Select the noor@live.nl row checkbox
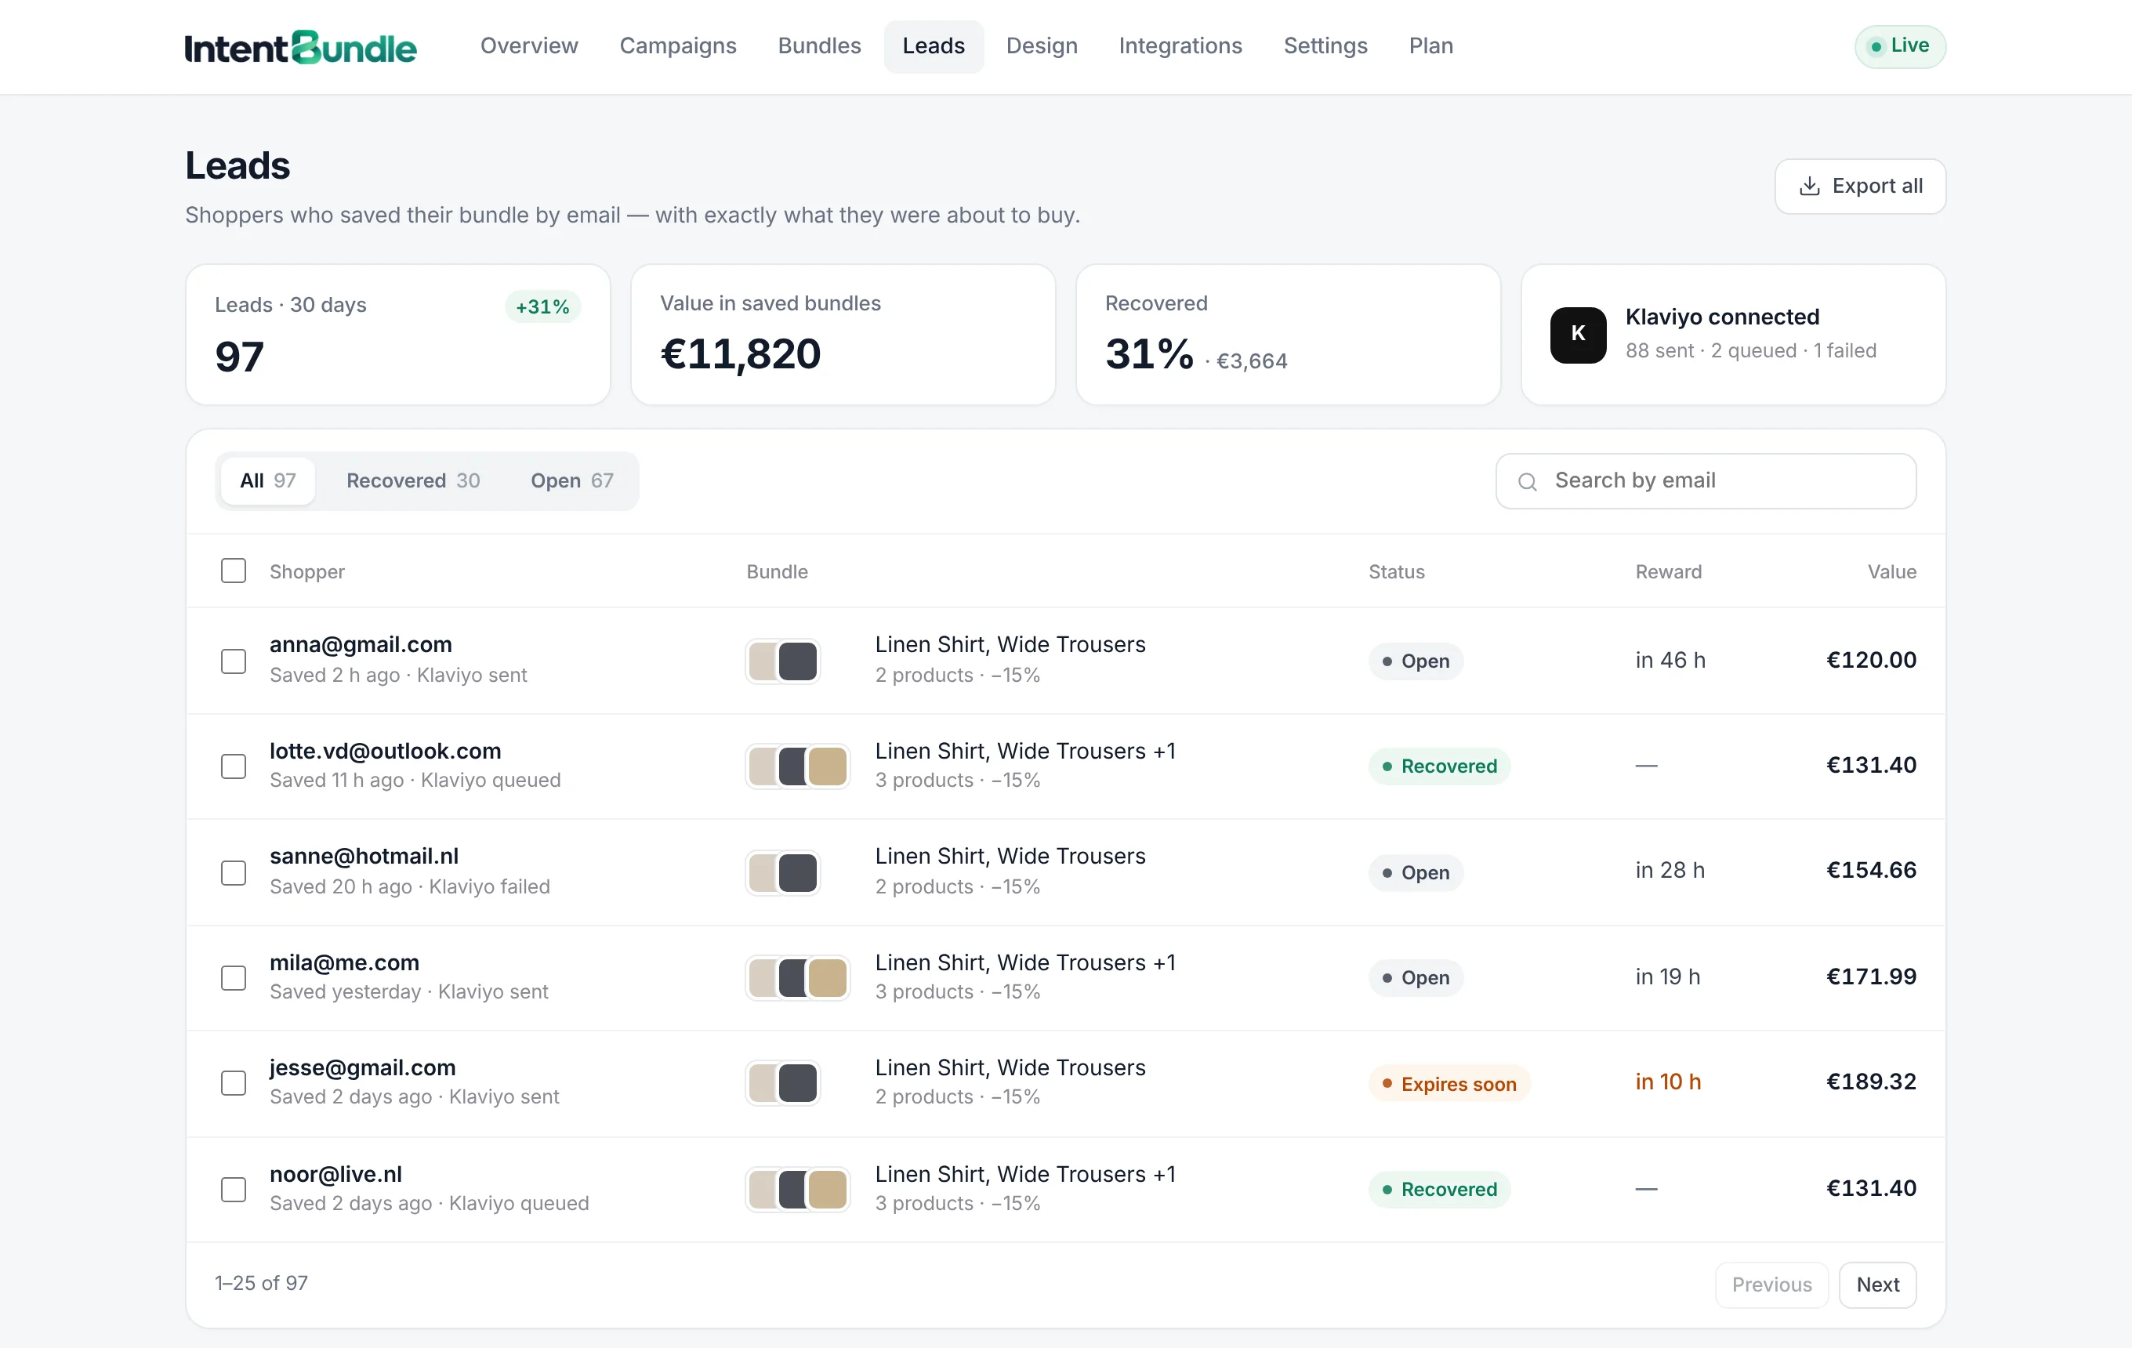This screenshot has height=1348, width=2132. click(x=234, y=1190)
